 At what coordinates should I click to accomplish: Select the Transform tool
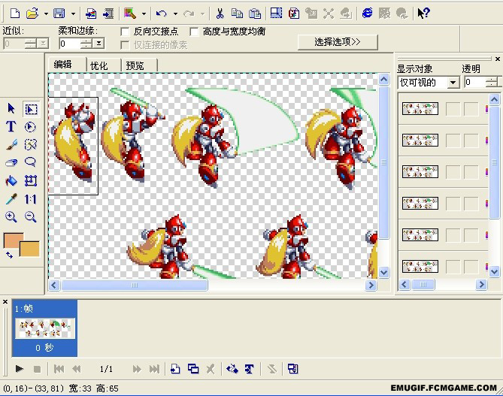(31, 181)
